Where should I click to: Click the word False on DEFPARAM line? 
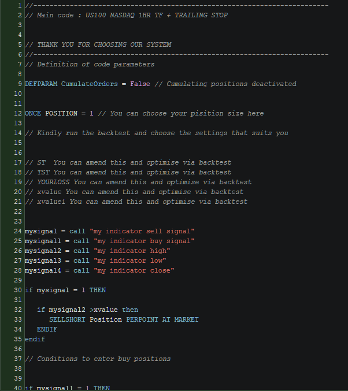(140, 84)
